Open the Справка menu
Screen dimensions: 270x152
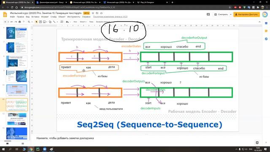point(86,17)
